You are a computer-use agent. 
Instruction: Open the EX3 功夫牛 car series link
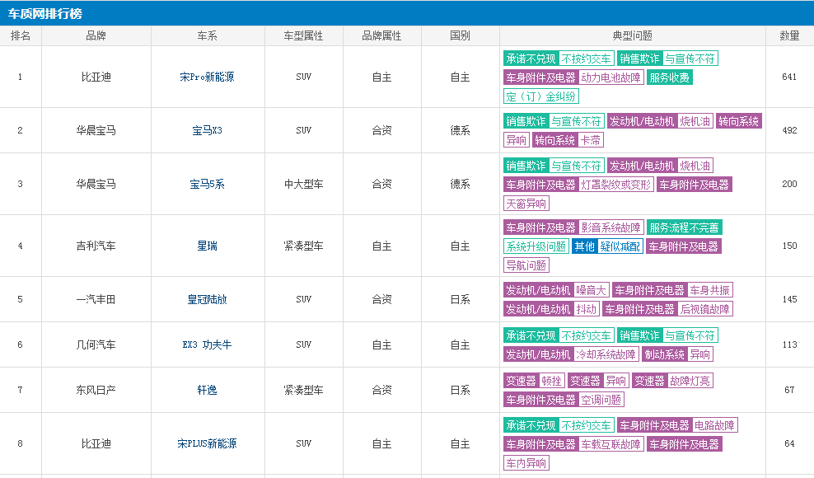(x=207, y=344)
